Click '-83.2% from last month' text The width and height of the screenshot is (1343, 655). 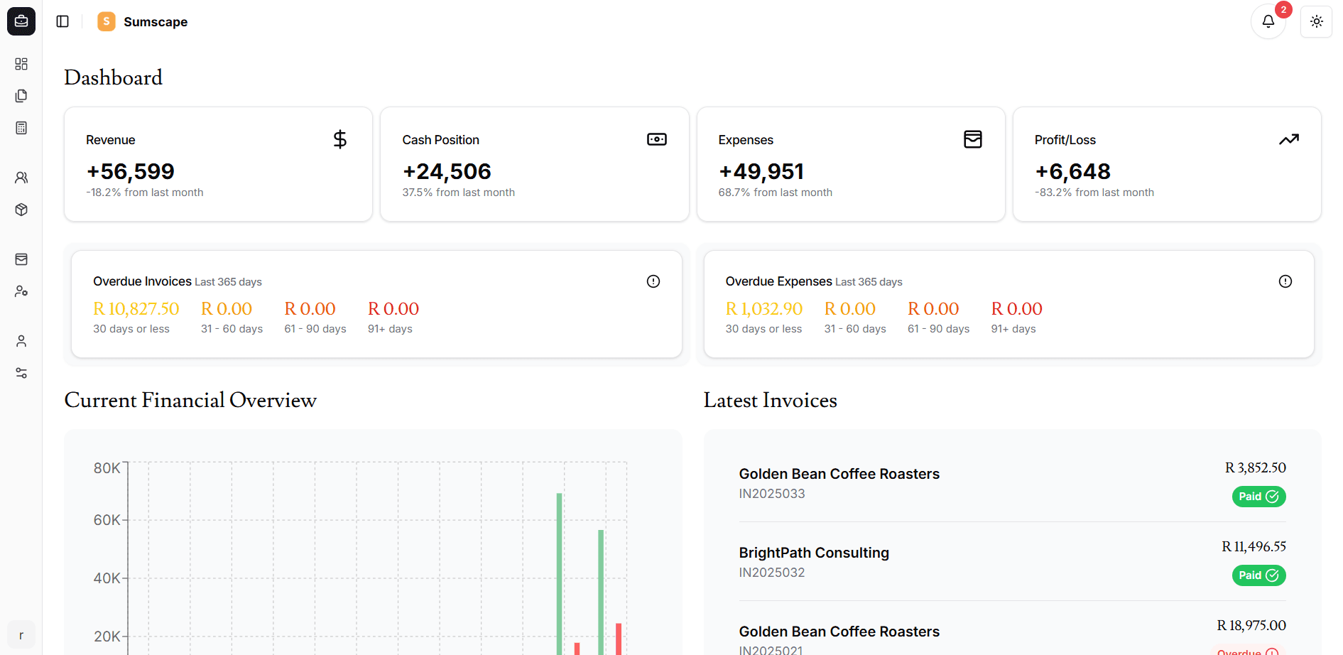click(x=1094, y=193)
